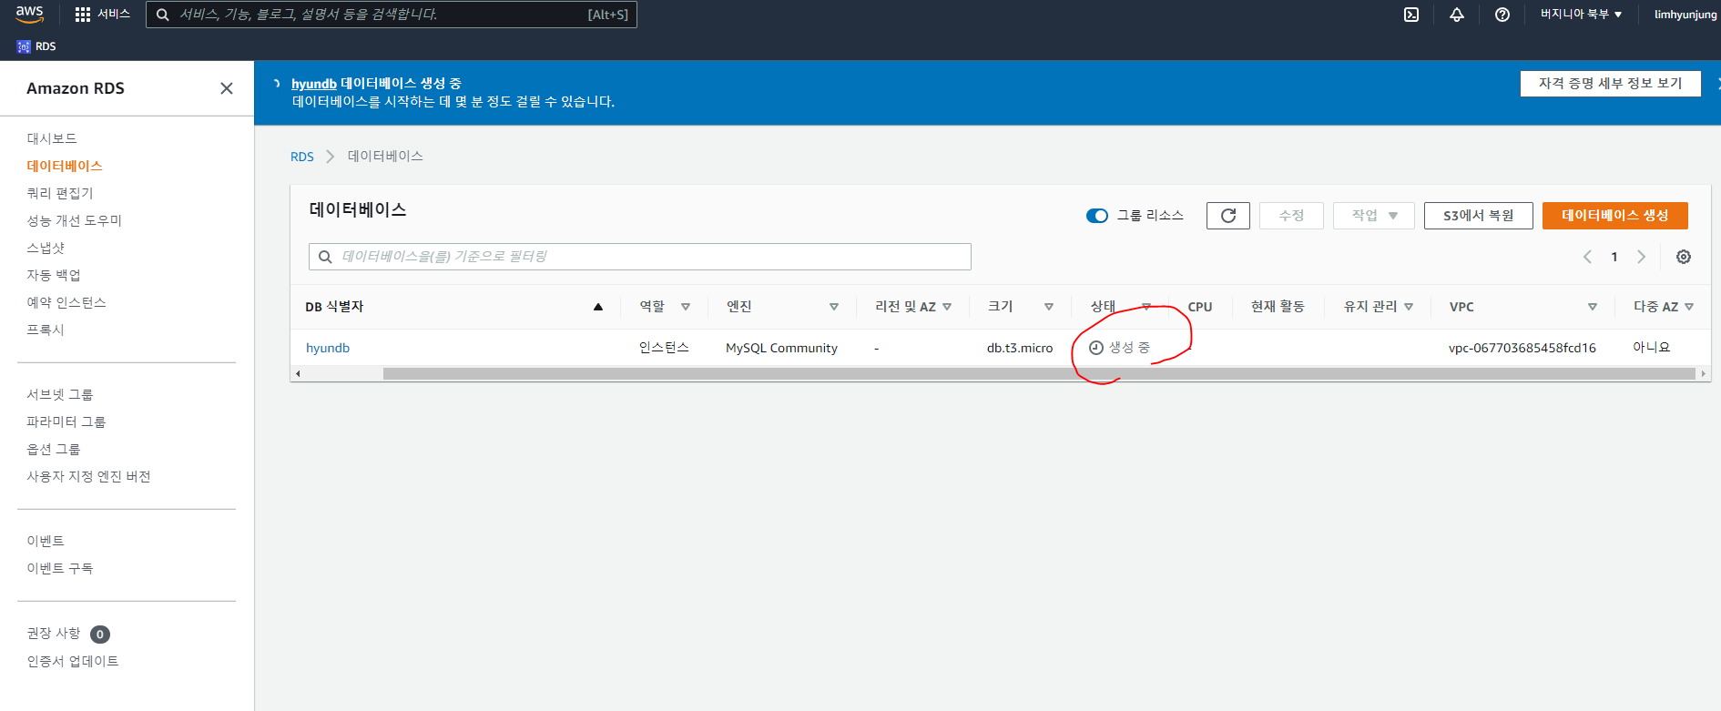Open the notifications bell icon
This screenshot has width=1721, height=711.
click(x=1457, y=15)
